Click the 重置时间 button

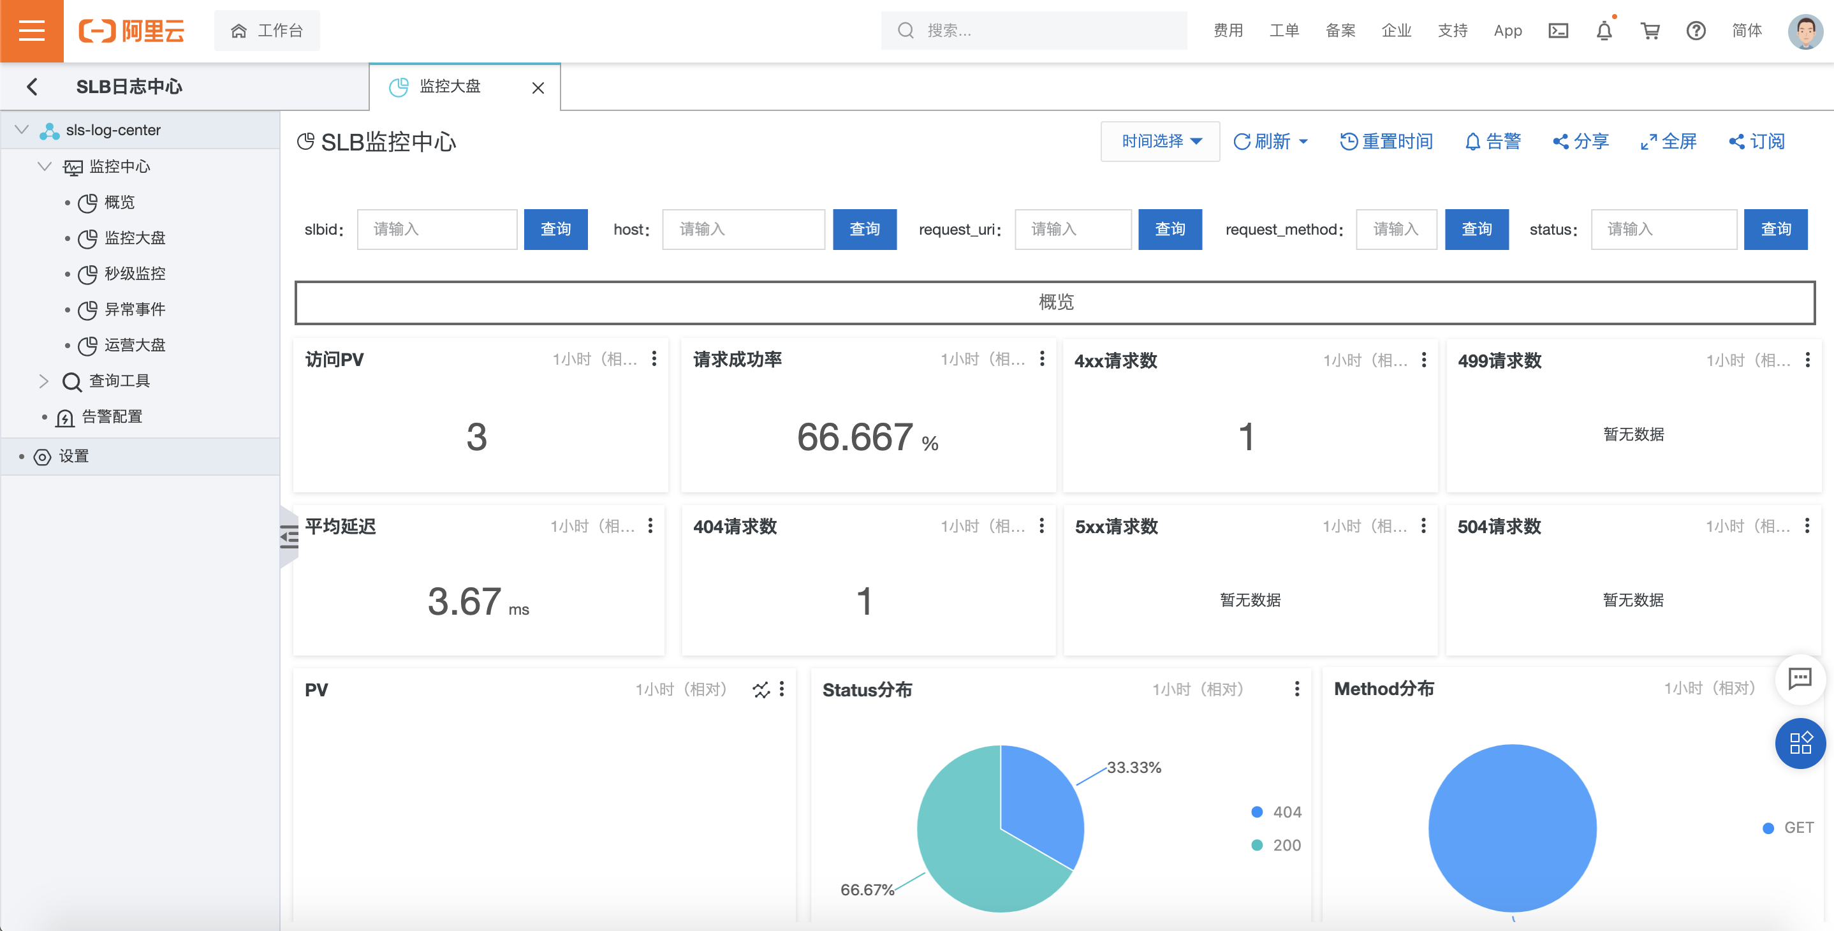pos(1386,141)
